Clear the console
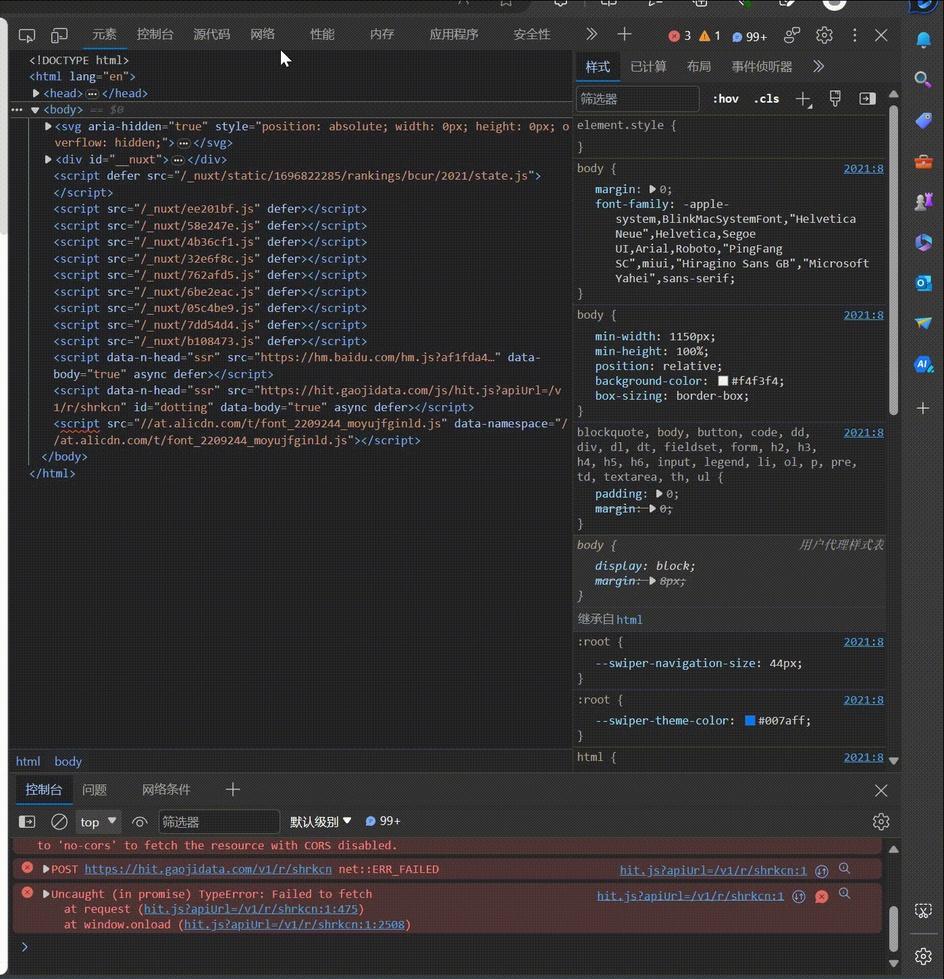The image size is (944, 979). coord(59,822)
